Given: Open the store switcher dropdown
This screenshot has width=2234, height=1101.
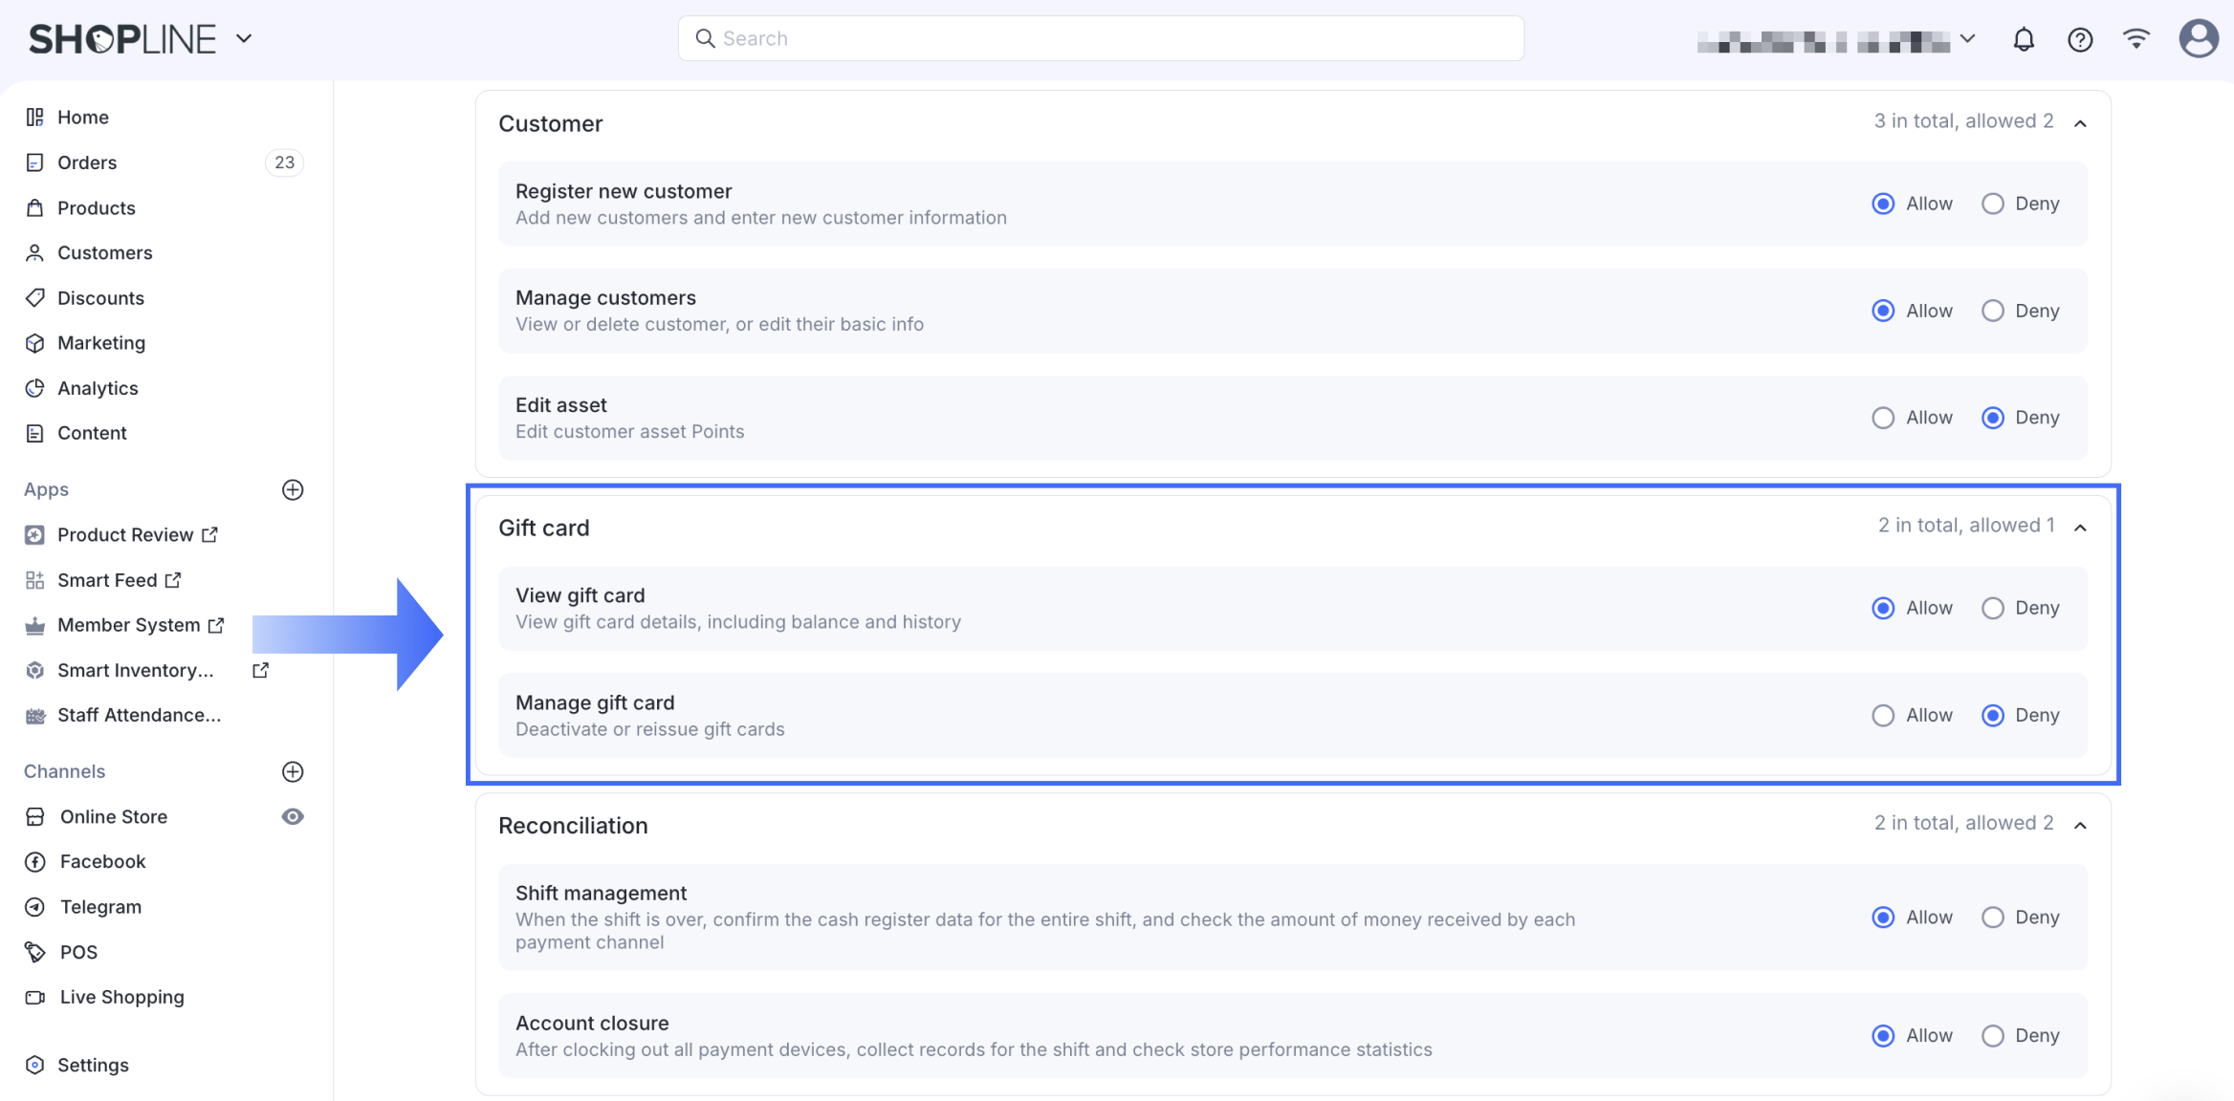Looking at the screenshot, I should [1967, 38].
